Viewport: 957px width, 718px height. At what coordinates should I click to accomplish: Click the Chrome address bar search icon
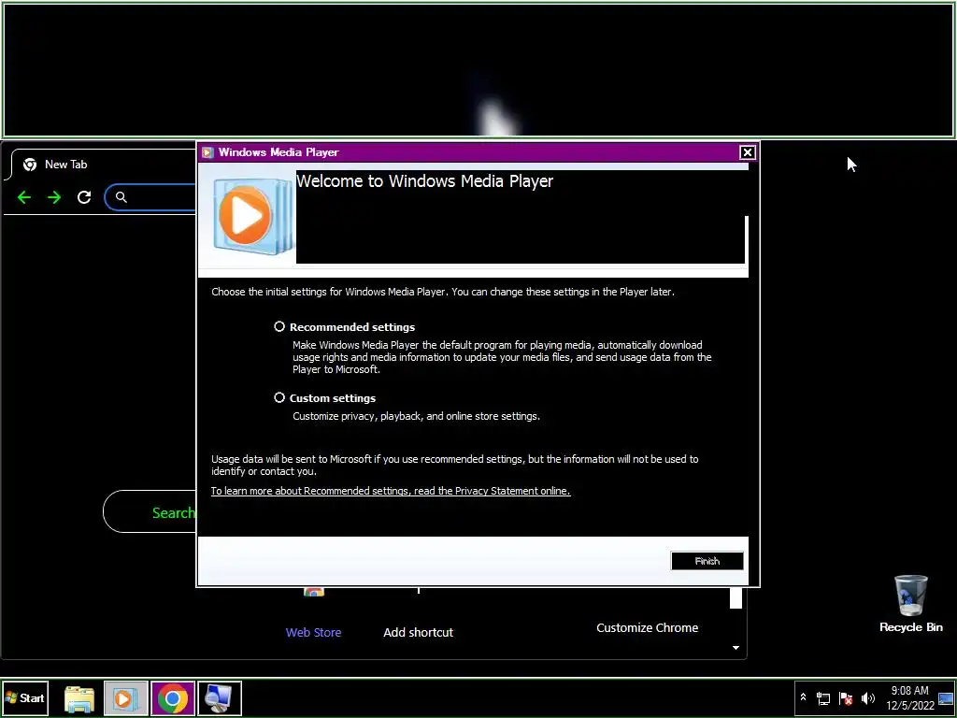(121, 197)
